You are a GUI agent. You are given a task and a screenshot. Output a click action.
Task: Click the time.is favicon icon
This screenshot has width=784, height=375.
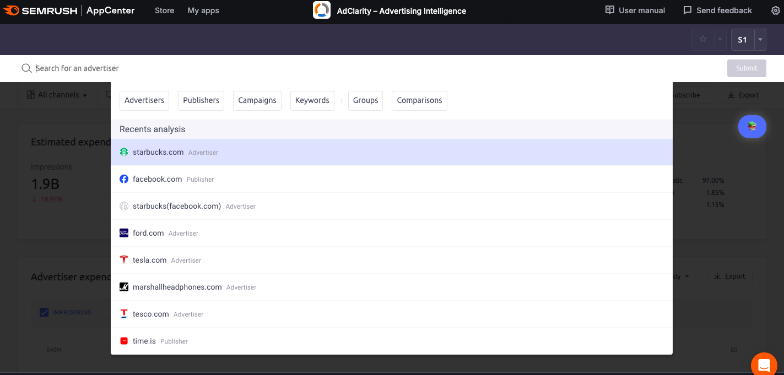click(x=124, y=341)
